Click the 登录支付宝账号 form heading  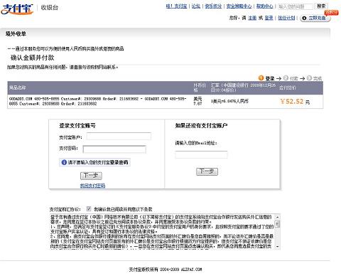point(77,126)
